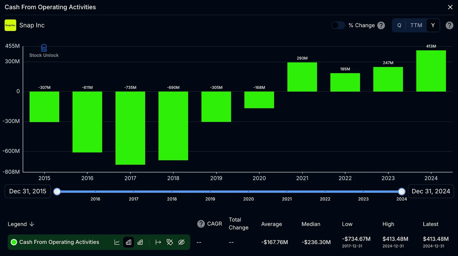Screen dimensions: 458x256
Task: Click the Latest column header
Action: 431,224
